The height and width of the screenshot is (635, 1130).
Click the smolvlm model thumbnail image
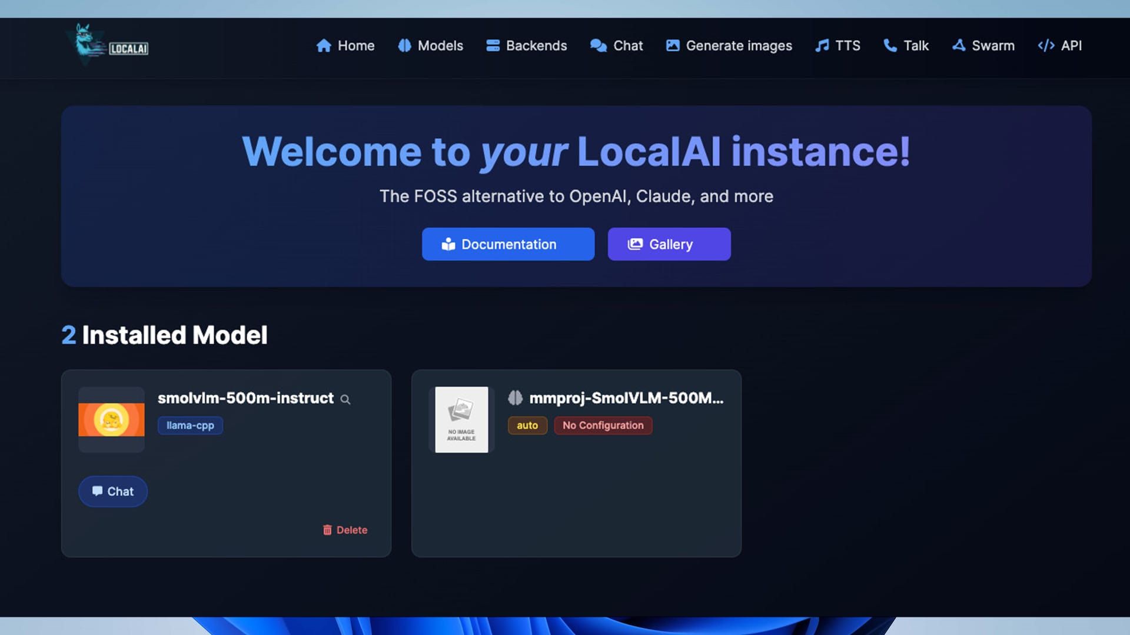click(111, 419)
